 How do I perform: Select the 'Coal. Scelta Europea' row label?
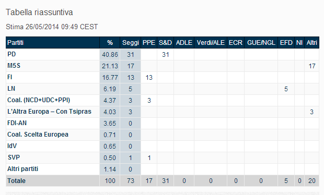pyautogui.click(x=38, y=135)
